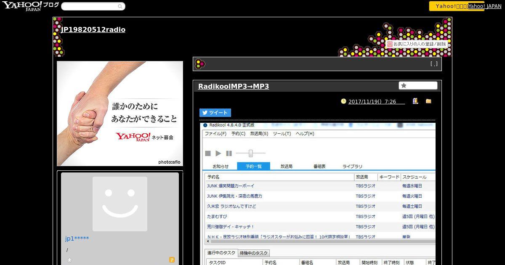The width and height of the screenshot is (505, 265).
Task: Click the [ , ] text in header bar
Action: 434,64
